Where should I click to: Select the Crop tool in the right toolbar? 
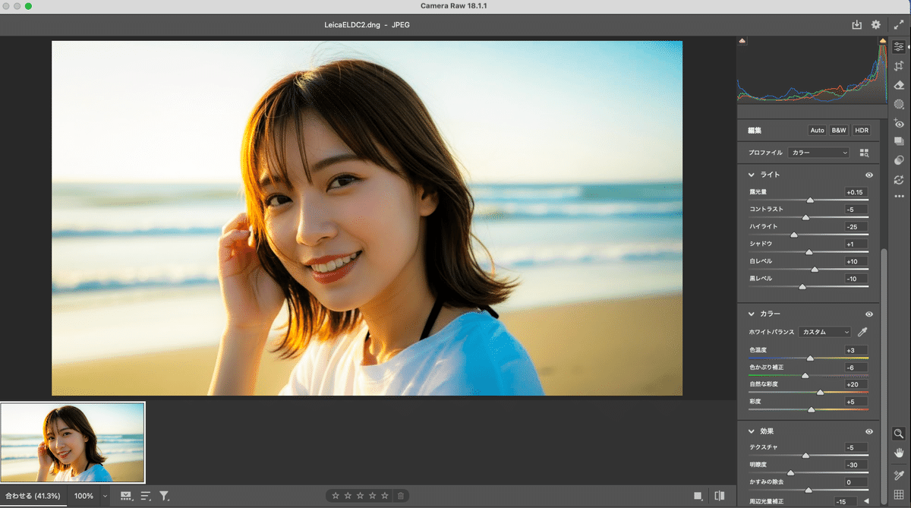[899, 66]
